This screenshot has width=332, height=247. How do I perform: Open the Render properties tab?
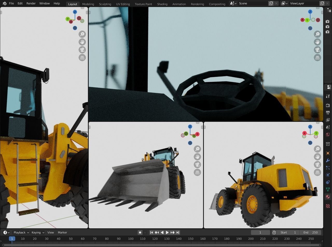328,105
